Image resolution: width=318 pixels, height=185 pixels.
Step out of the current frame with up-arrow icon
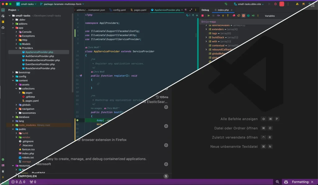228,15
